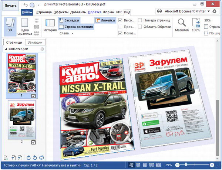
Task: Expand the Слева position dropdown
Action: click(67, 33)
